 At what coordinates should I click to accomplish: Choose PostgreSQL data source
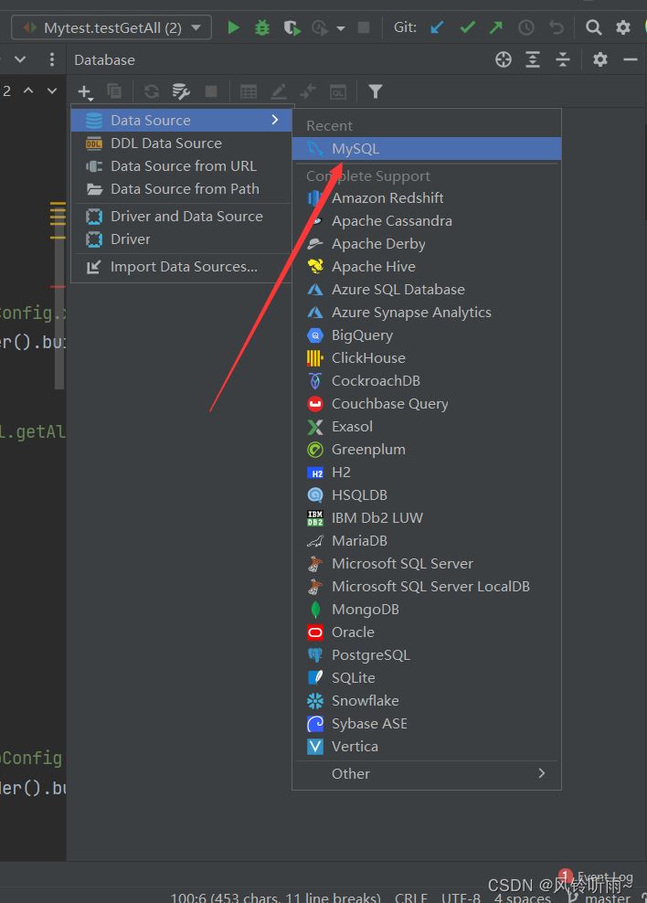(370, 654)
